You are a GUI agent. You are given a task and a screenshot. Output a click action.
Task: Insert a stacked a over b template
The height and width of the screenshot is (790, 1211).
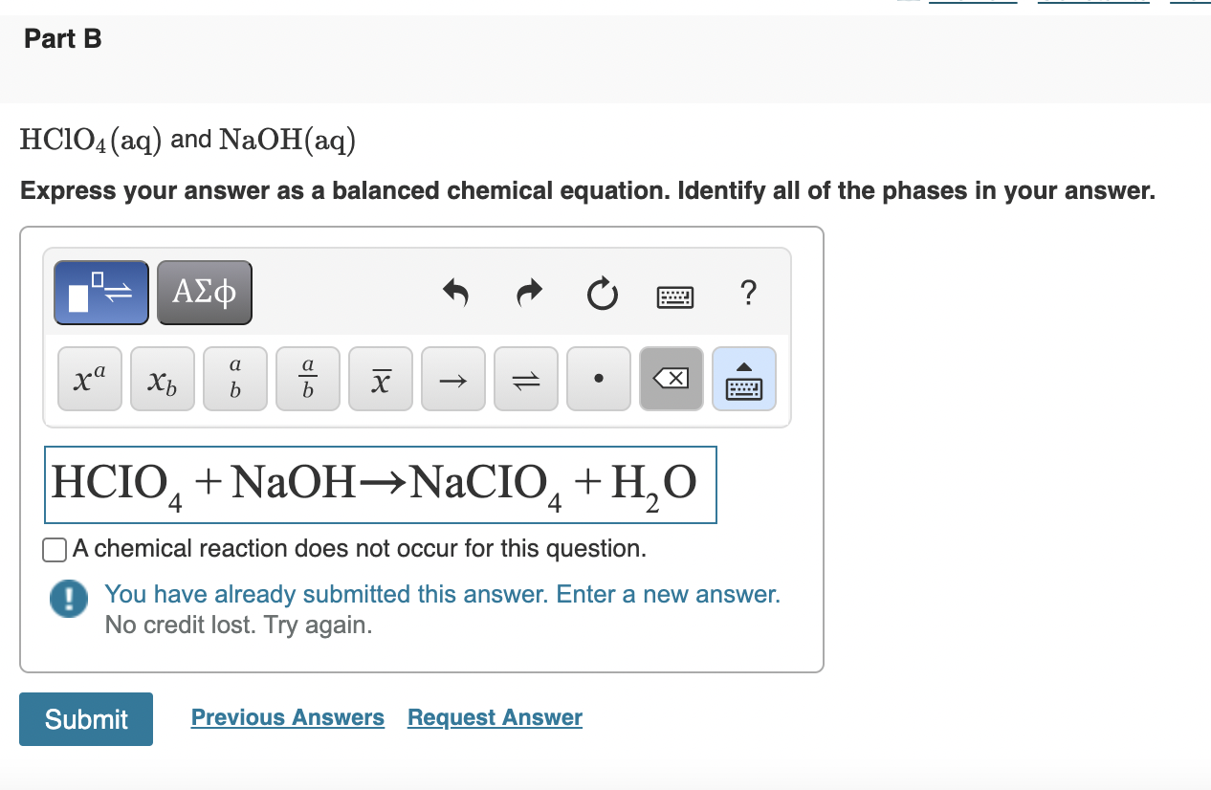(234, 379)
